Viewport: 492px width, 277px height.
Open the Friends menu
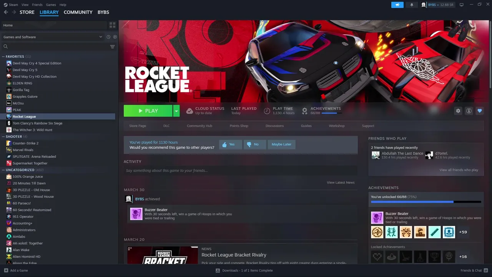click(x=37, y=5)
